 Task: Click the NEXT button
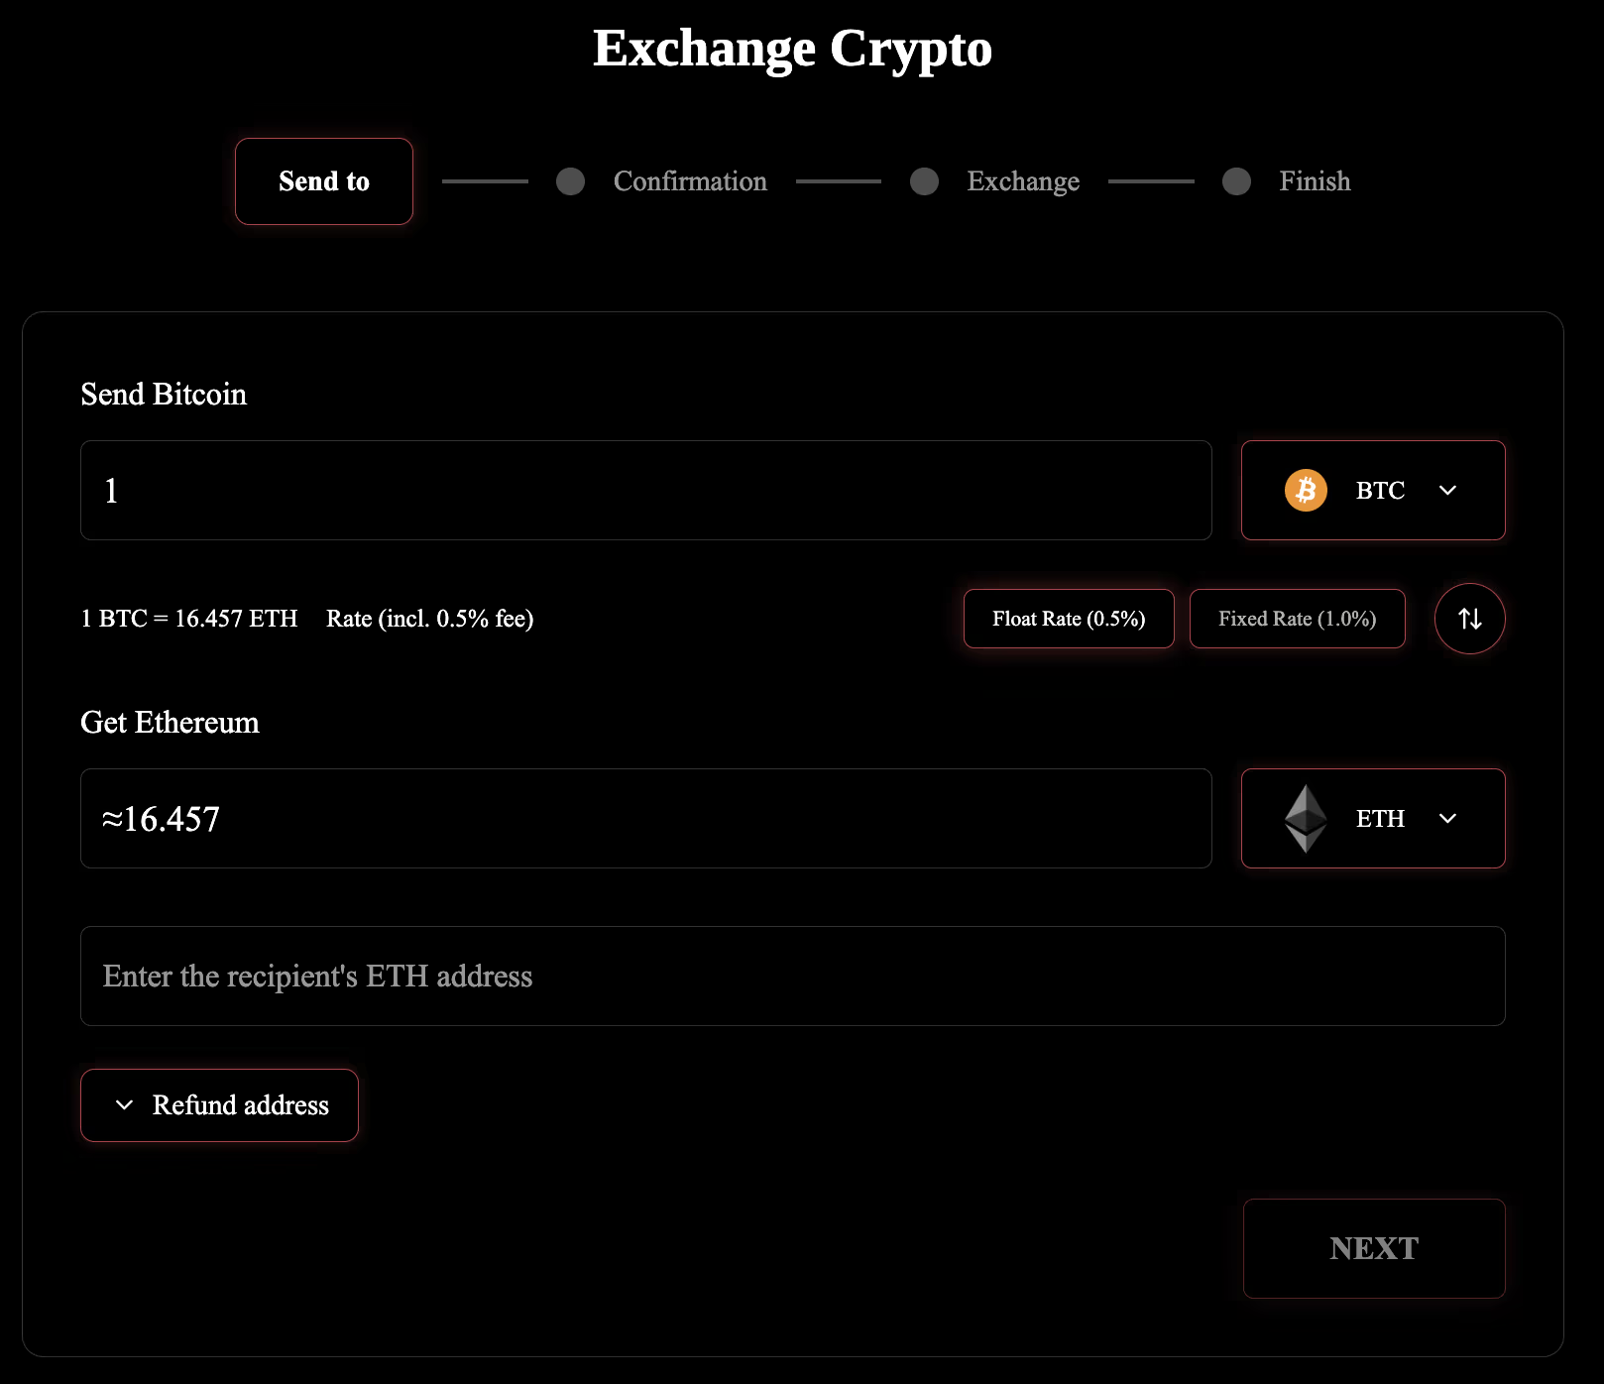click(1374, 1248)
